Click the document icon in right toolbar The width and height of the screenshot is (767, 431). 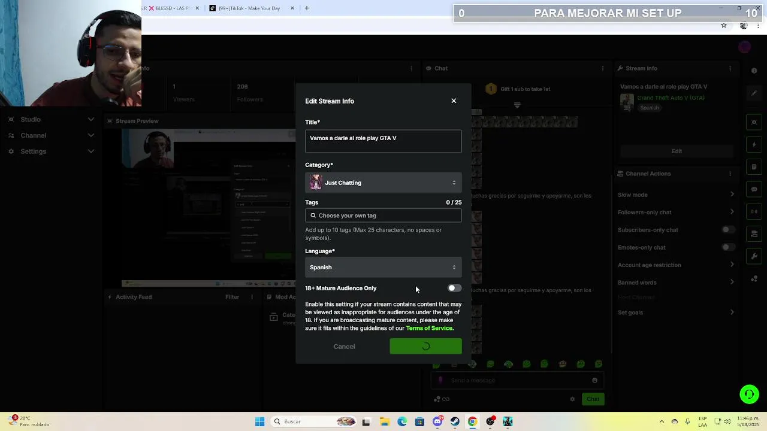click(754, 167)
